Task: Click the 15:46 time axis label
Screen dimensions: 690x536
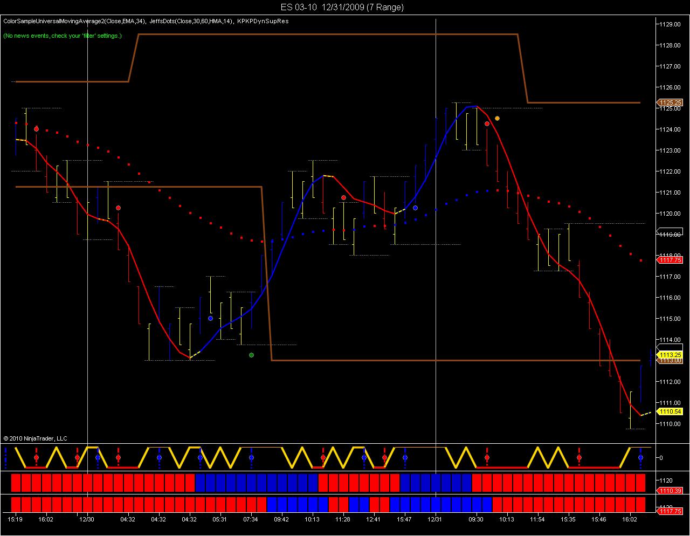Action: (x=599, y=520)
